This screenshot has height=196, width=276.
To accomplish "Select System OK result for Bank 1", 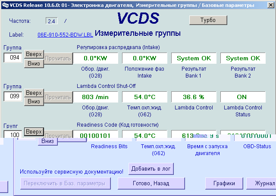I will coord(194,58).
